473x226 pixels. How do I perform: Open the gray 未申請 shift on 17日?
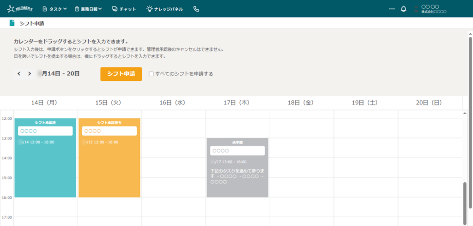pos(237,168)
